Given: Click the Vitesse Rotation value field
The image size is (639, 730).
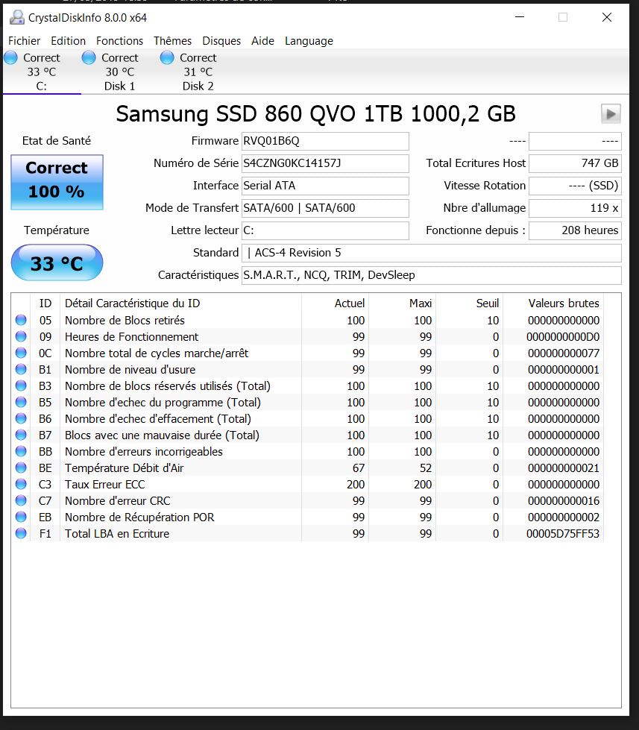Looking at the screenshot, I should coord(575,186).
